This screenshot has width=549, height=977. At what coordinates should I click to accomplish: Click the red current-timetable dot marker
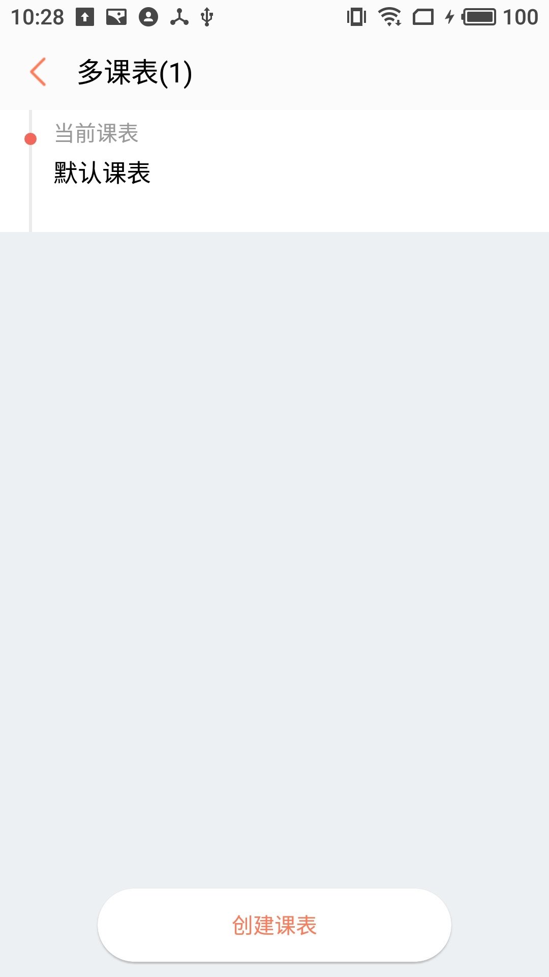(30, 139)
